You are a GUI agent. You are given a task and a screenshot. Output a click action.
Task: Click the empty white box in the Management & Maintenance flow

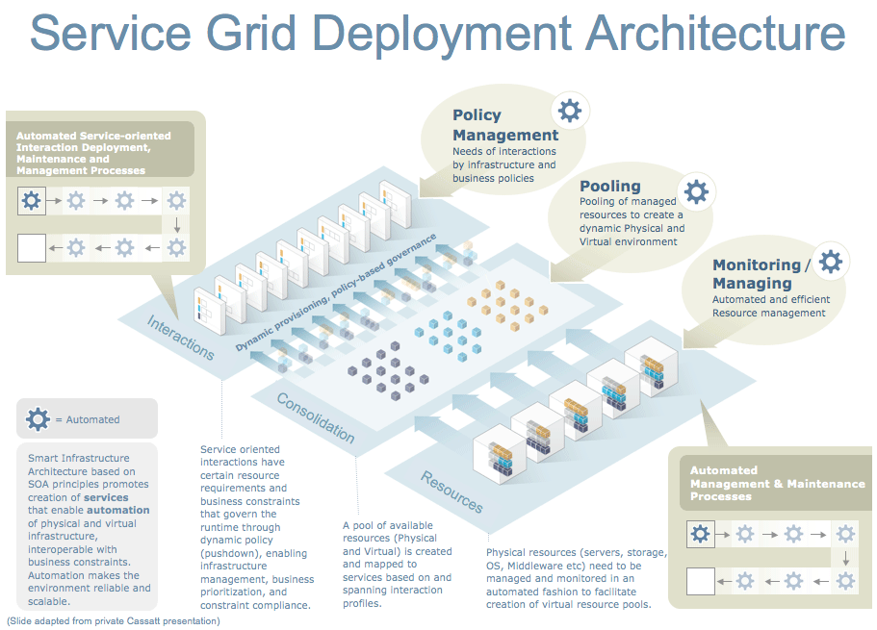700,581
